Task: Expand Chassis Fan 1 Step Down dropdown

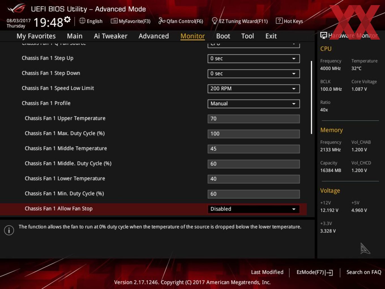Action: 254,74
